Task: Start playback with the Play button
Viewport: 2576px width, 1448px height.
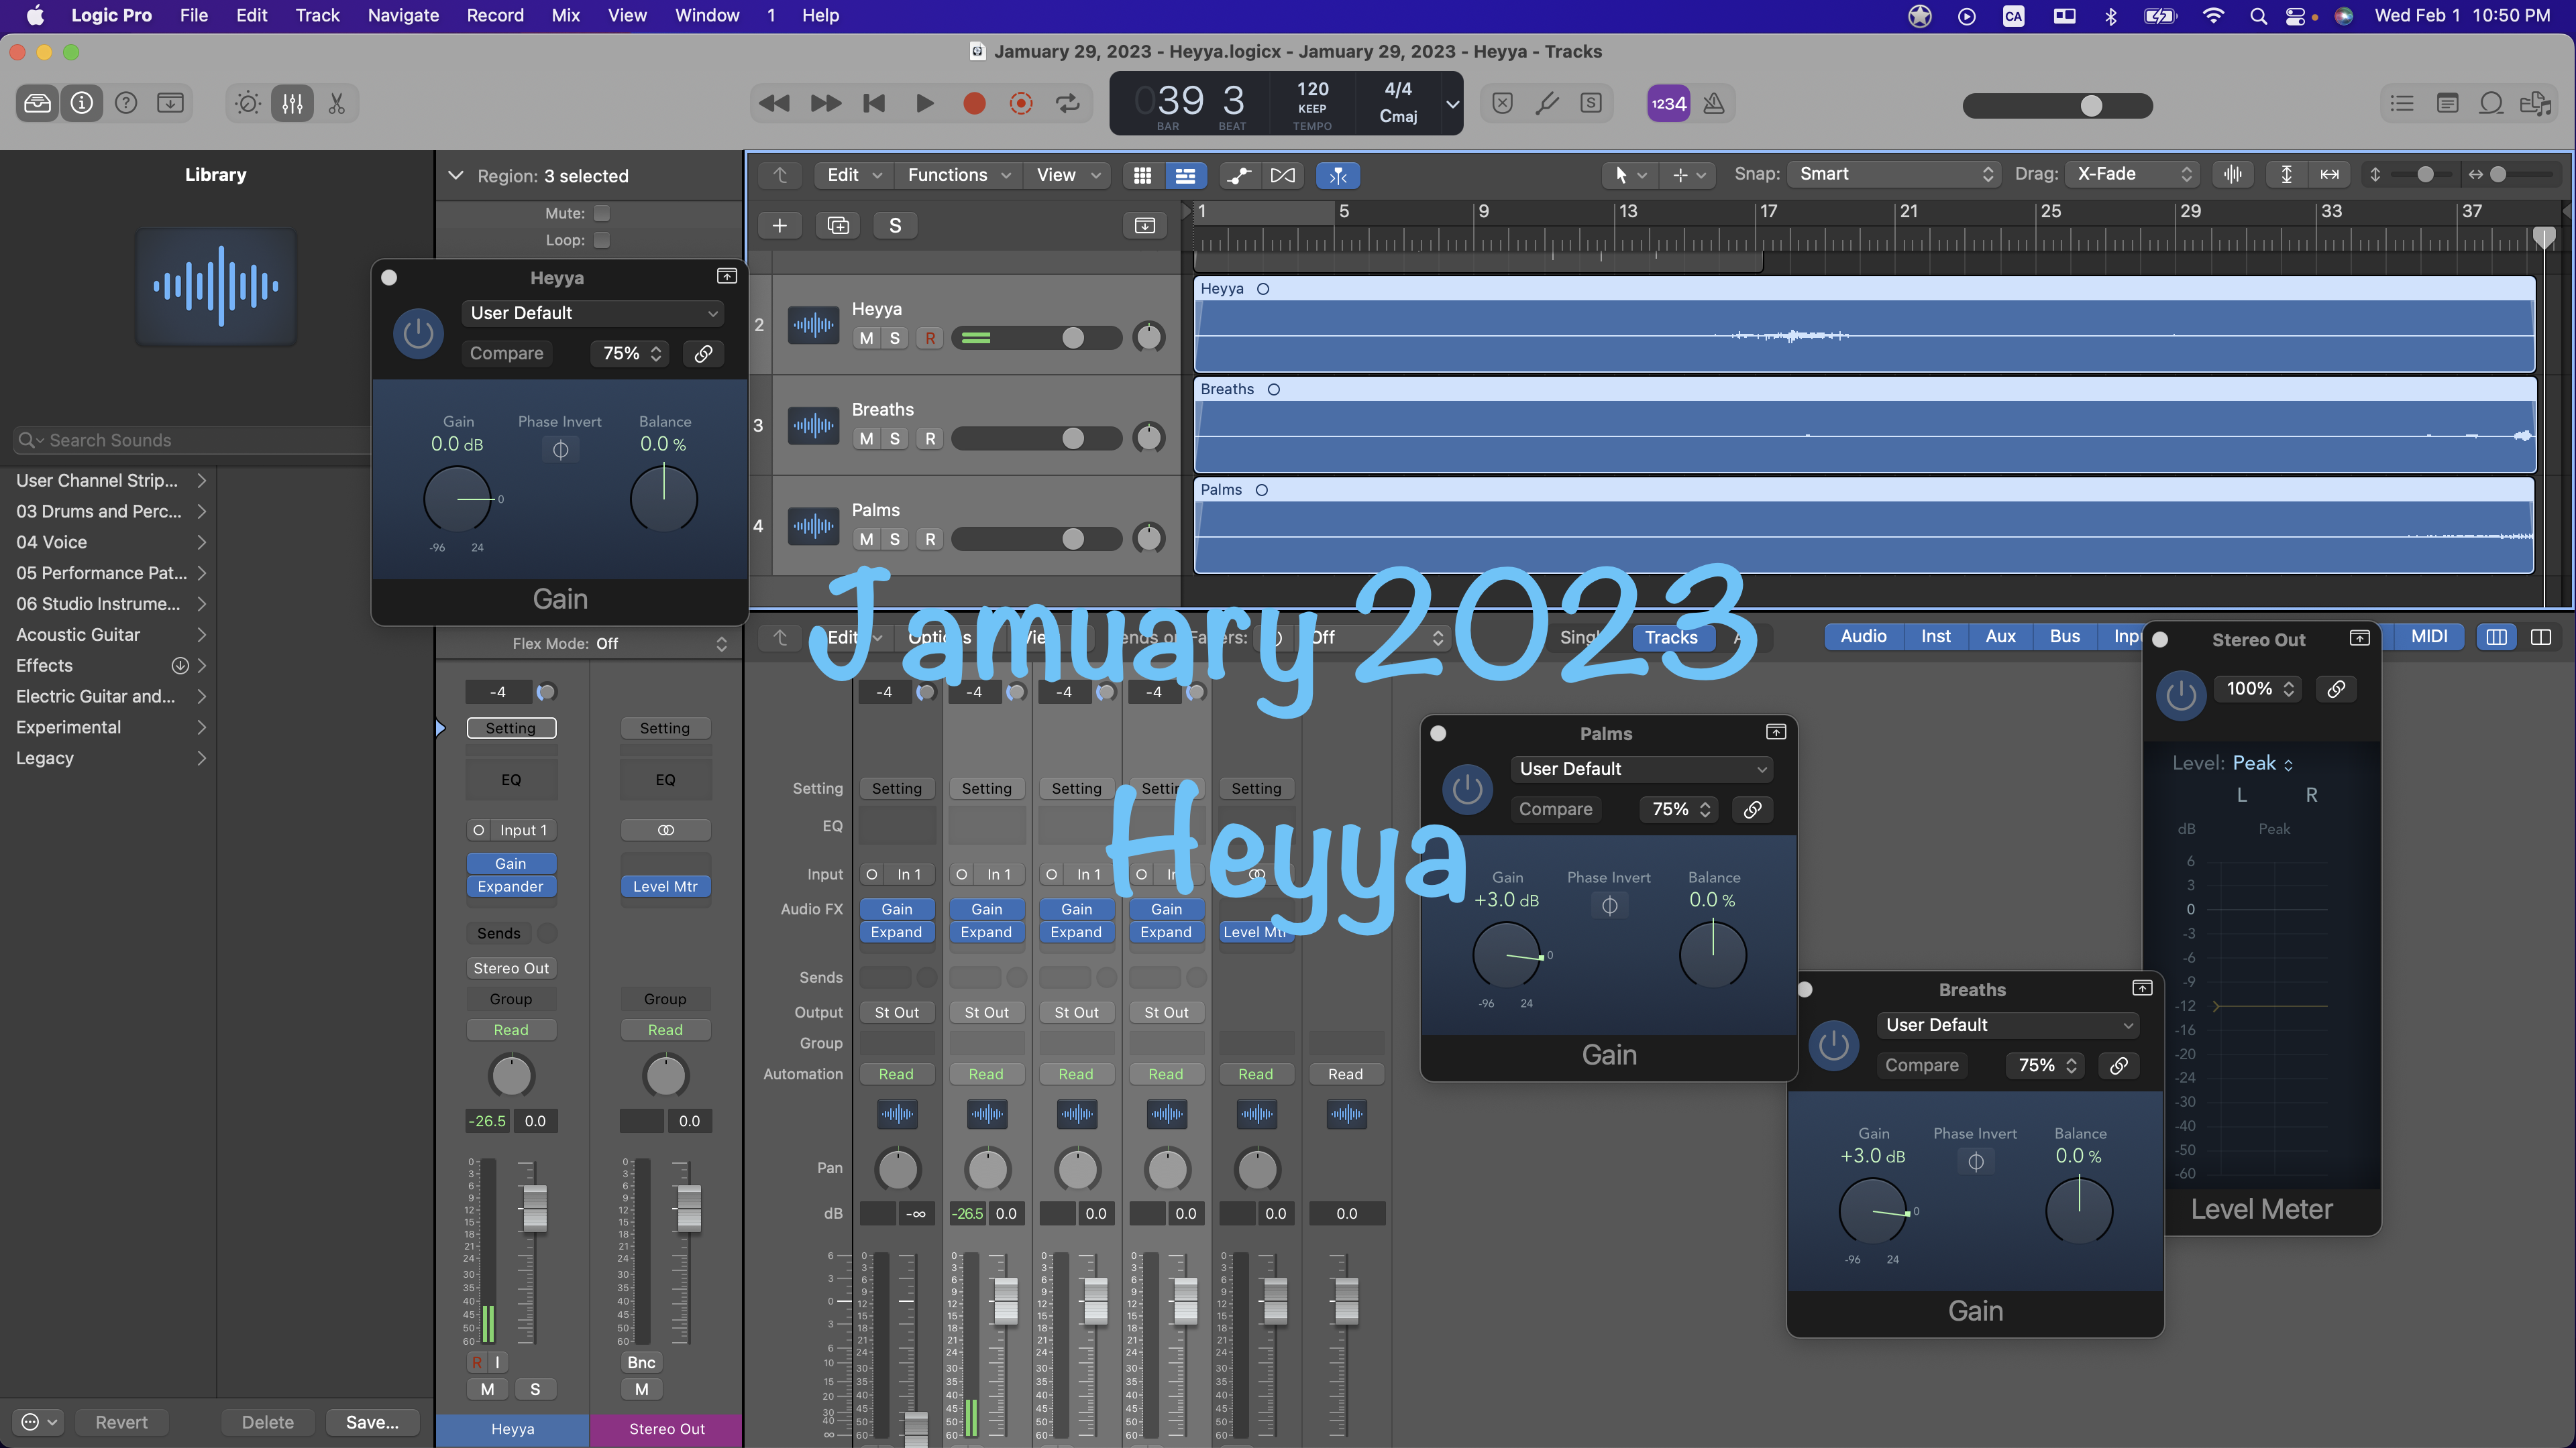Action: 924,103
